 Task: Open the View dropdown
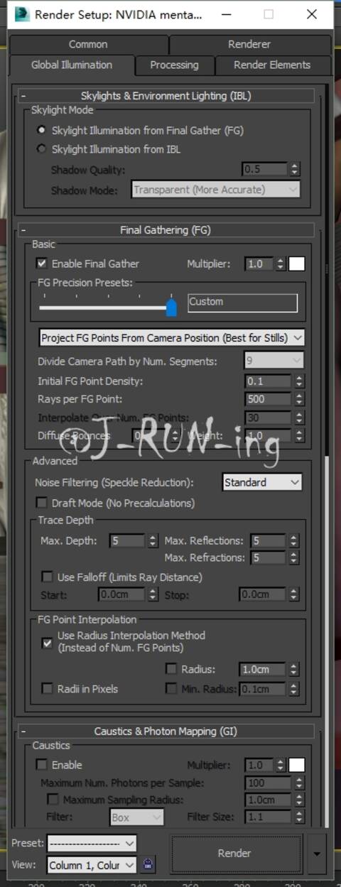[x=92, y=865]
